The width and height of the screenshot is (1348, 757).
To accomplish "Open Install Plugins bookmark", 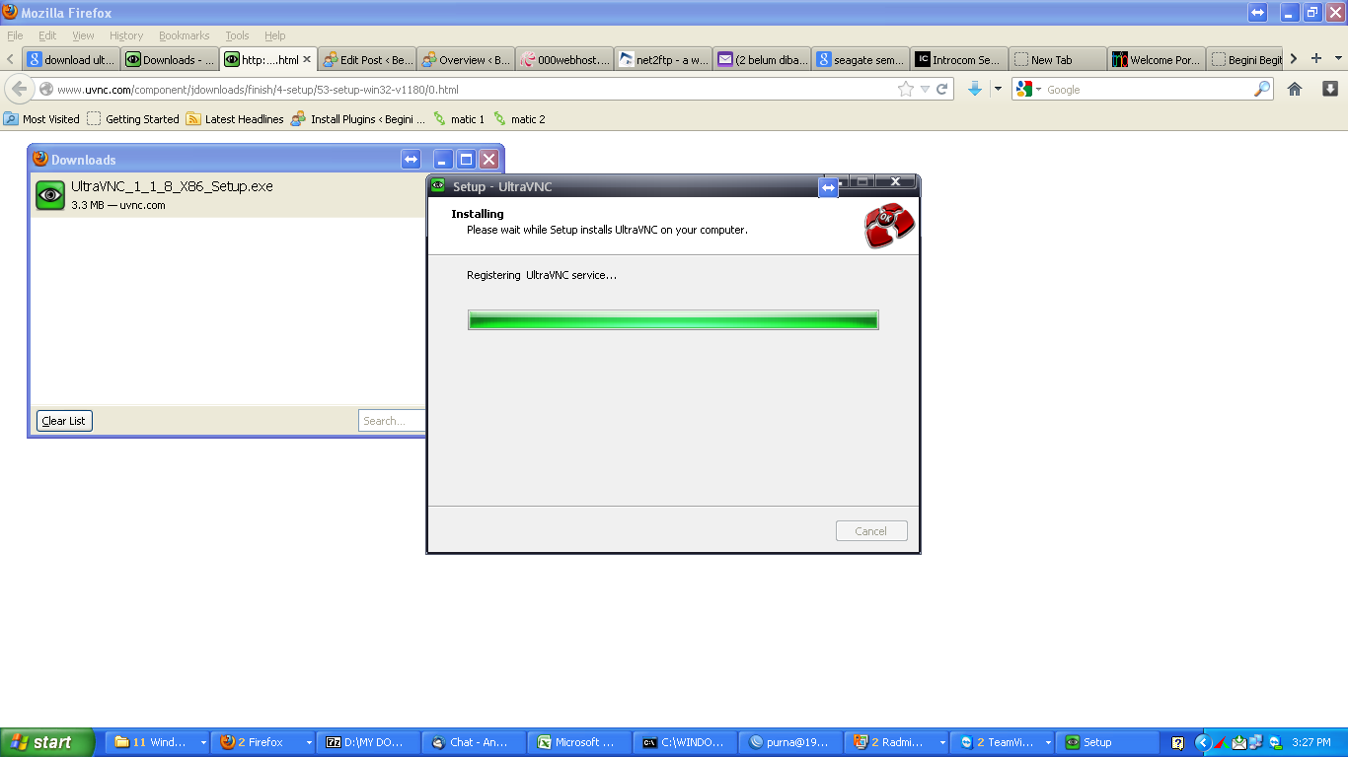I will click(358, 118).
